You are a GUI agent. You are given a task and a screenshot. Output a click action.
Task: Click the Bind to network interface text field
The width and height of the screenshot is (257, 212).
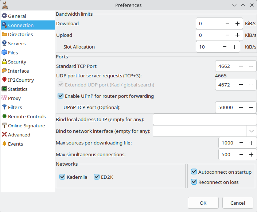(x=200, y=131)
